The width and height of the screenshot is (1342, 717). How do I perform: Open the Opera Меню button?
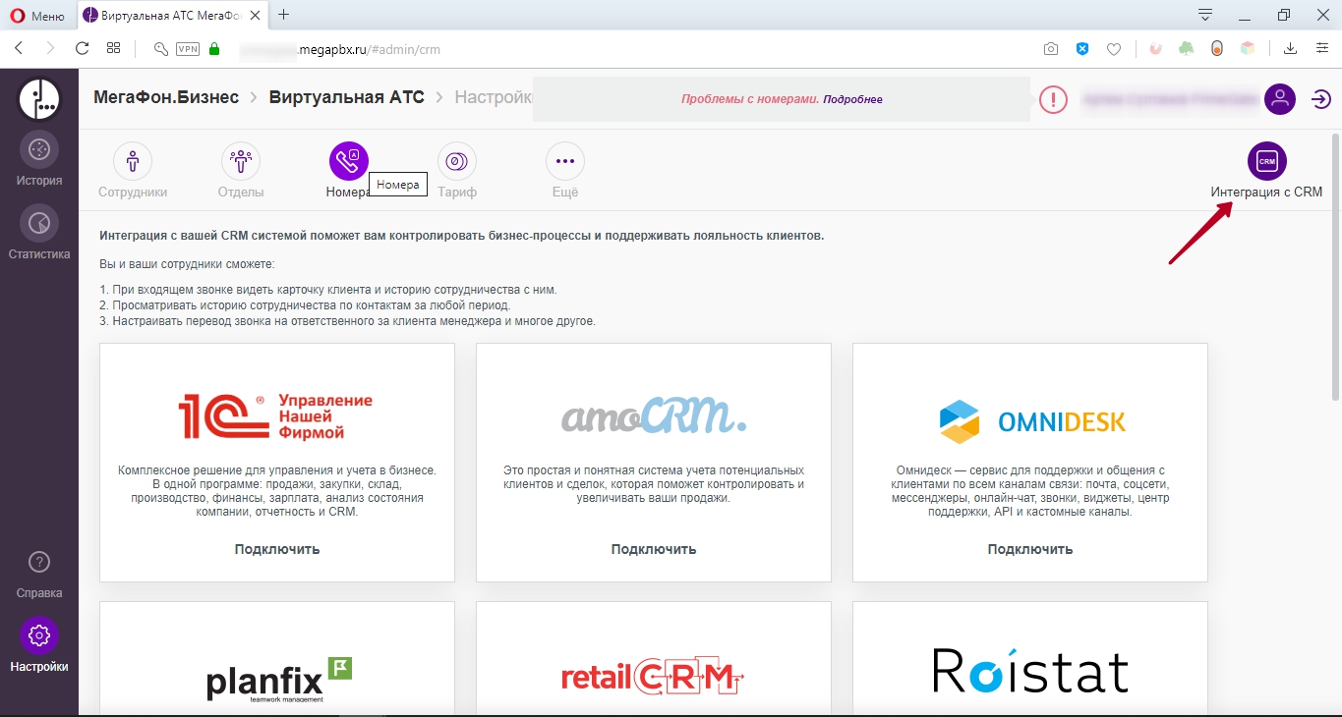click(37, 15)
